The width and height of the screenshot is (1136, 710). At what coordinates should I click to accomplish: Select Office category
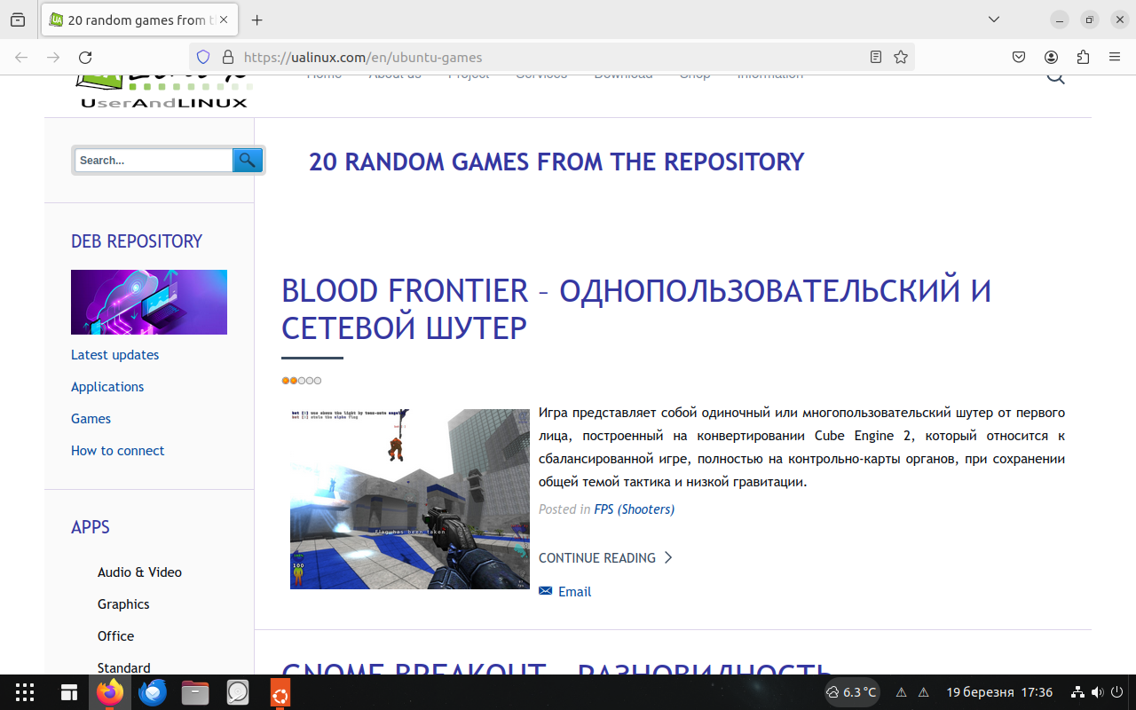(x=115, y=636)
